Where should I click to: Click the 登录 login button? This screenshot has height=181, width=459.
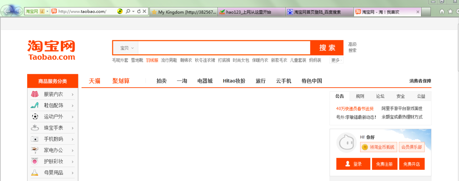(x=353, y=164)
